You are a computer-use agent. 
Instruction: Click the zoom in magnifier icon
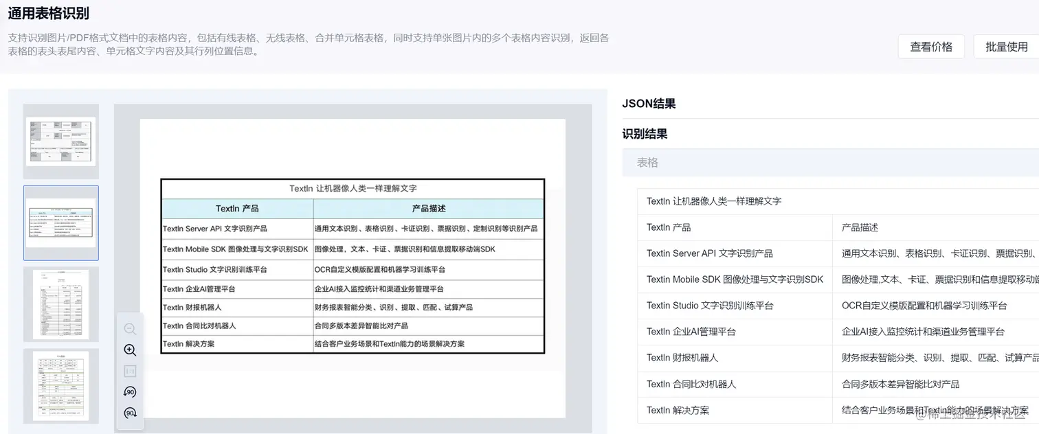[130, 350]
